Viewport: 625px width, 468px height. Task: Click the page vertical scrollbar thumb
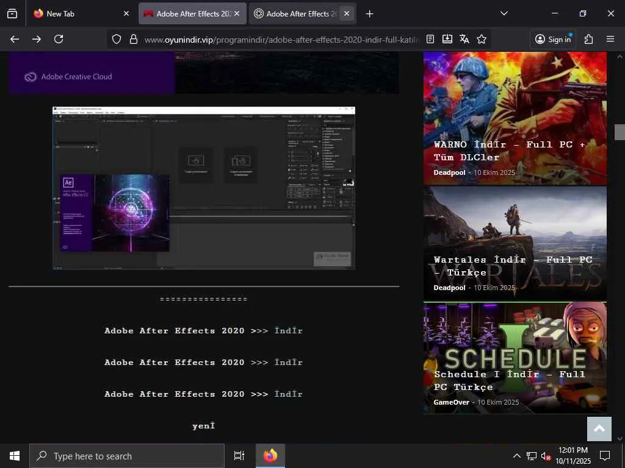[620, 132]
